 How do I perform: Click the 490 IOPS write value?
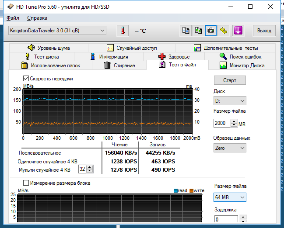[x=163, y=170]
